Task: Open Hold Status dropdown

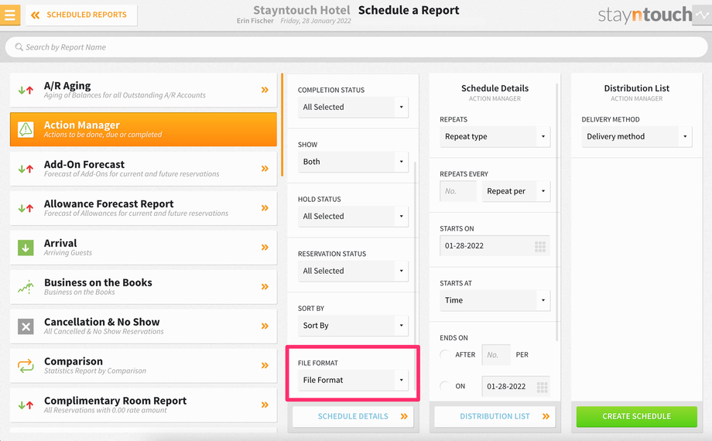Action: pyautogui.click(x=353, y=216)
